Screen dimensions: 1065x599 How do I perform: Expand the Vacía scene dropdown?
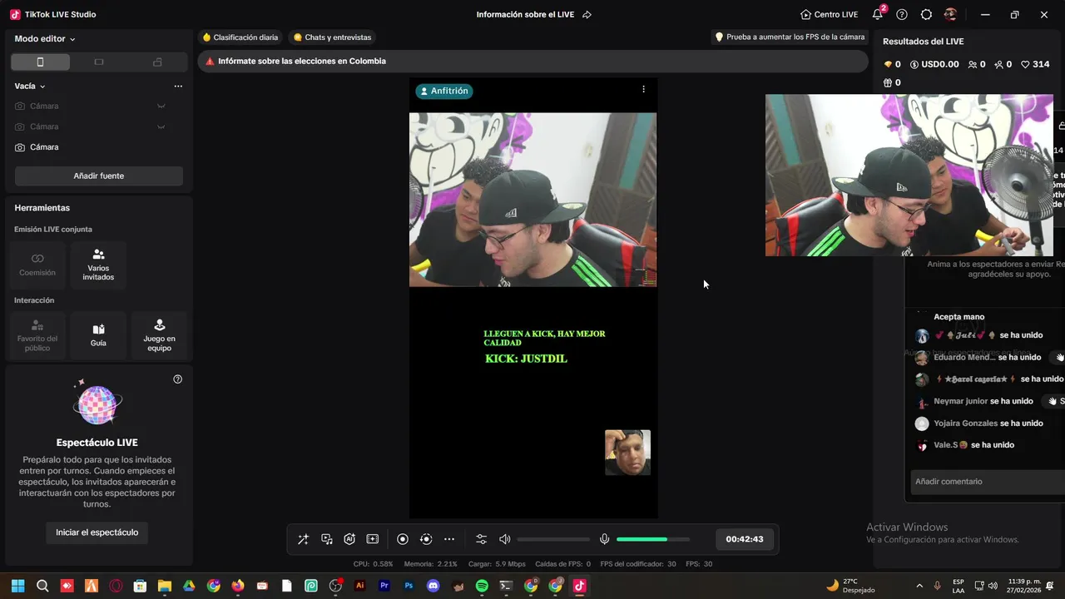[x=30, y=86]
